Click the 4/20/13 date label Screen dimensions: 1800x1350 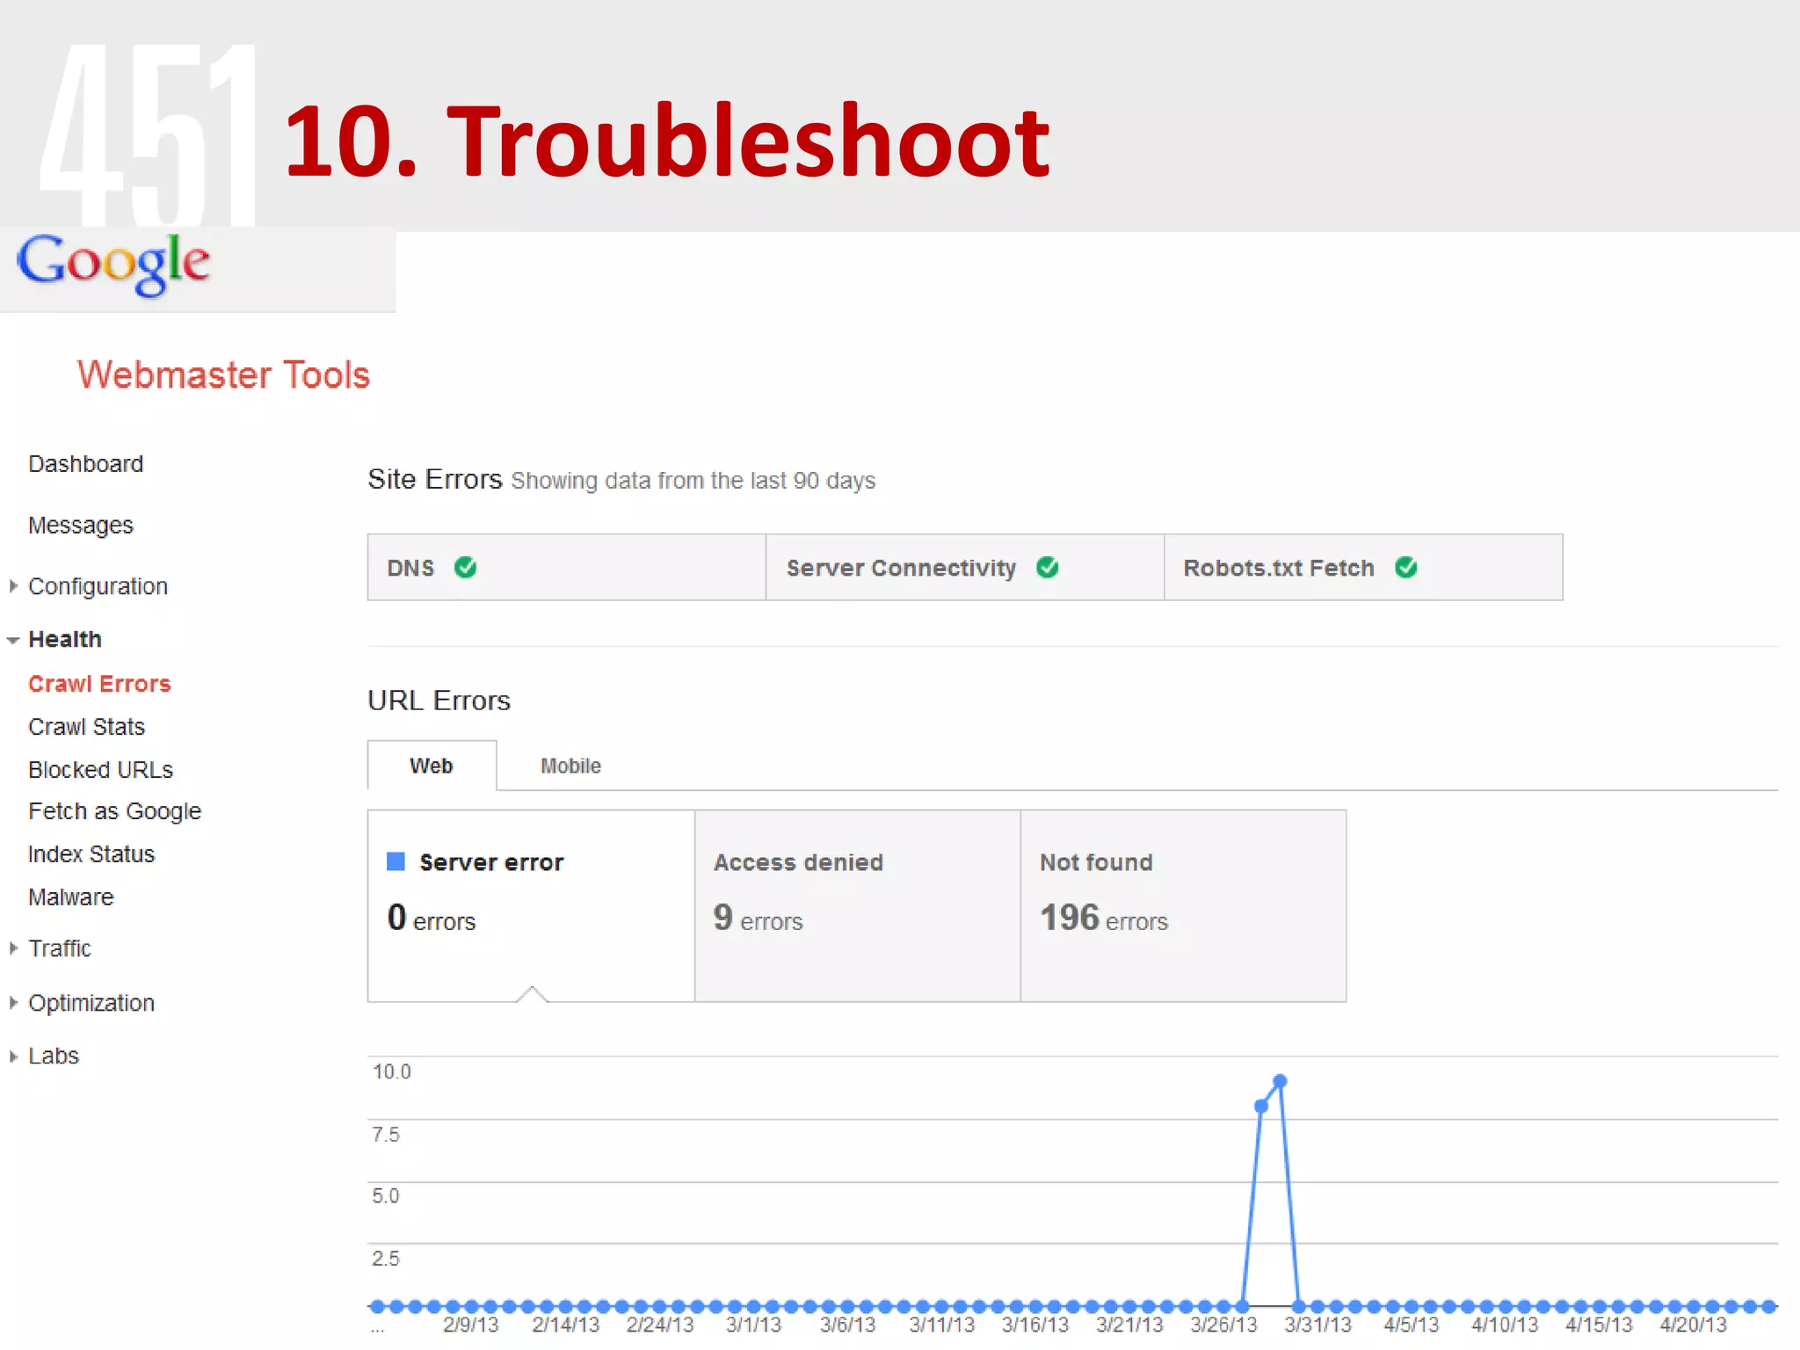(1694, 1325)
